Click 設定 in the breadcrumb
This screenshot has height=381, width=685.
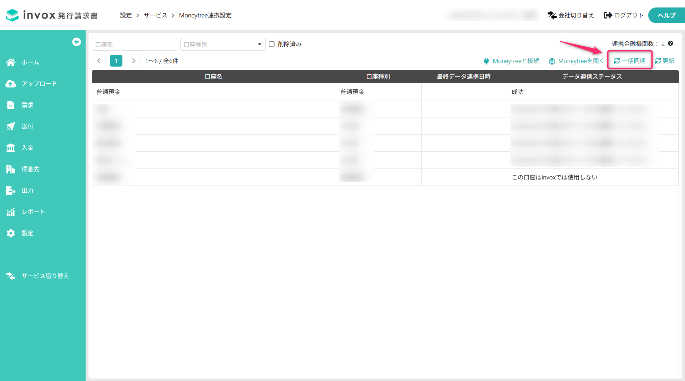[x=126, y=15]
